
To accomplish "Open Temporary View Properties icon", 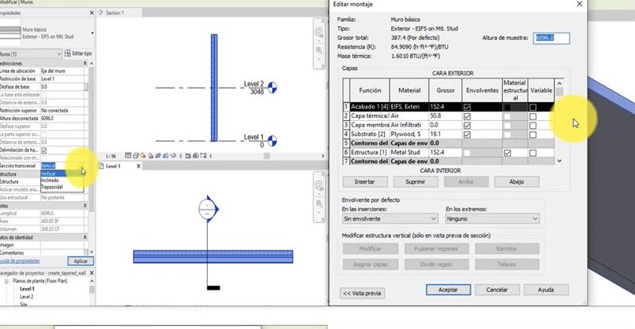I will [x=188, y=155].
